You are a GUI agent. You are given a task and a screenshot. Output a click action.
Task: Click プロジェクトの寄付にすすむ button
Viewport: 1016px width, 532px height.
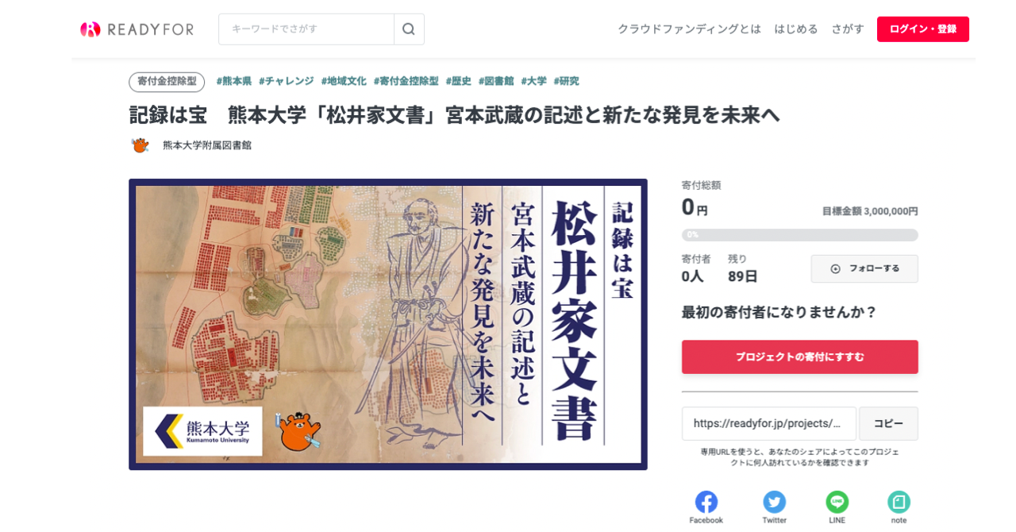point(800,357)
